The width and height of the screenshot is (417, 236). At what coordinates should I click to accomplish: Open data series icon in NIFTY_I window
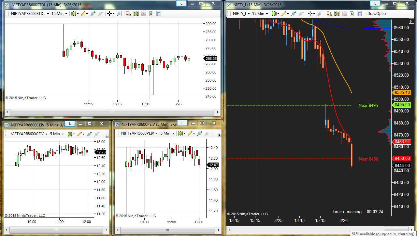click(x=337, y=14)
